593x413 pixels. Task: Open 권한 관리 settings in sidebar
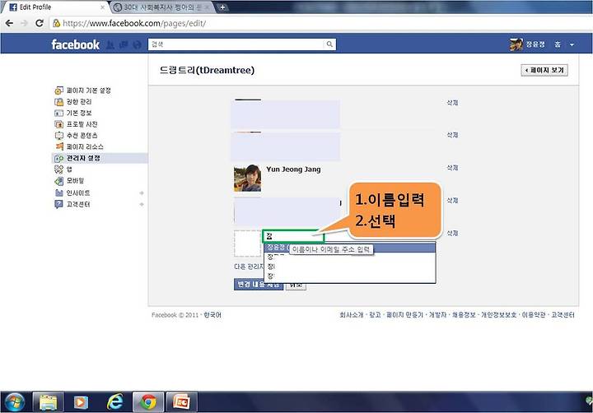(73, 102)
